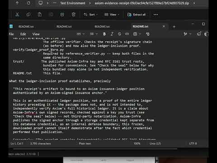
Task: Refresh the File Explorer folder view
Action: 28,3
